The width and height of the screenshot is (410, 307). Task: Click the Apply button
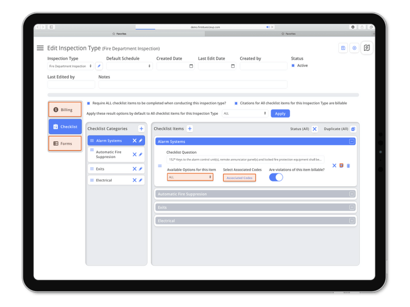(280, 113)
